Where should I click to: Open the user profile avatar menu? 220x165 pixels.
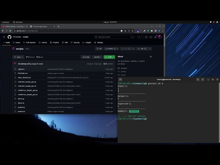coord(160,37)
